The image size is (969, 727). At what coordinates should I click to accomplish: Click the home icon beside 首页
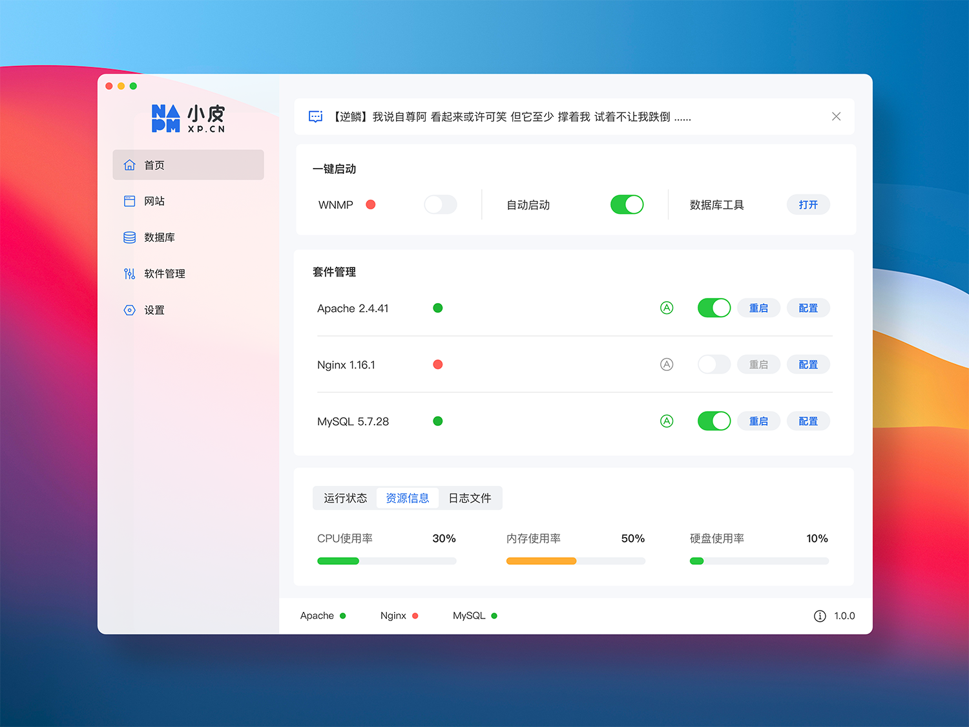pyautogui.click(x=129, y=165)
